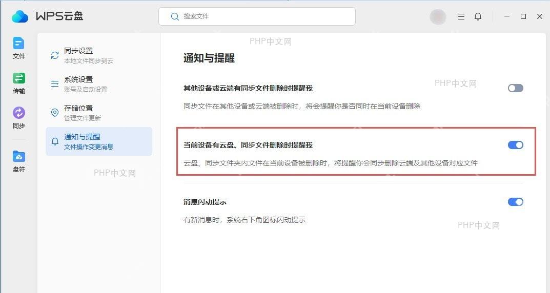
Task: Minimize the WPS云盘 window
Action: (507, 16)
